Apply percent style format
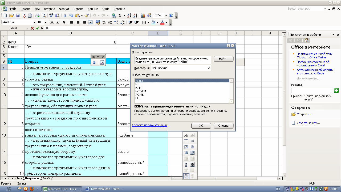The height and width of the screenshot is (192, 341). (104, 22)
